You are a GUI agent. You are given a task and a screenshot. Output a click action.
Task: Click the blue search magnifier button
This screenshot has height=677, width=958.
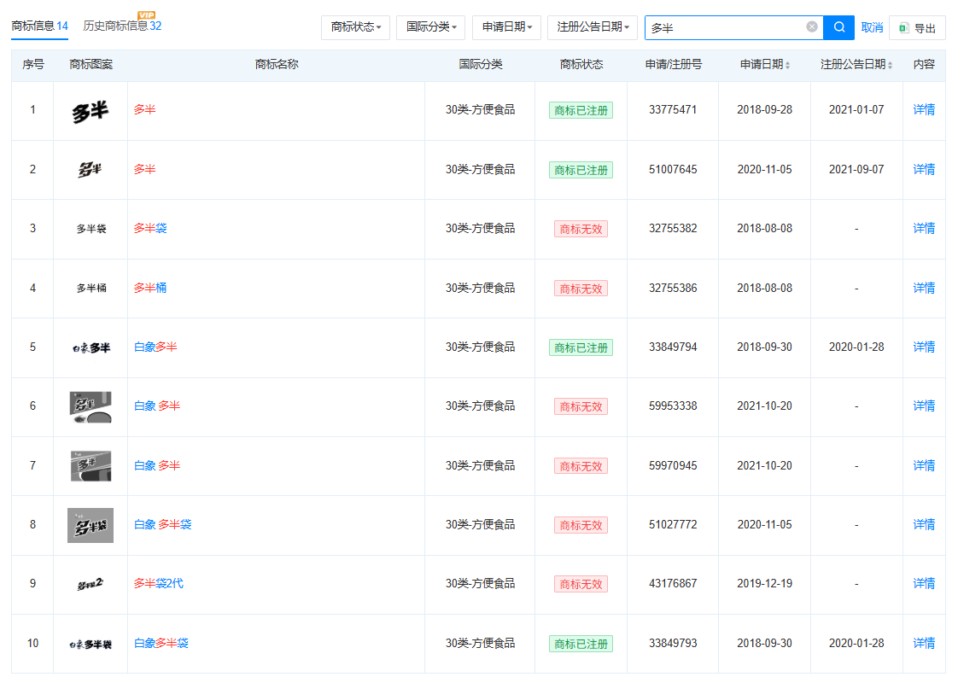pyautogui.click(x=838, y=27)
